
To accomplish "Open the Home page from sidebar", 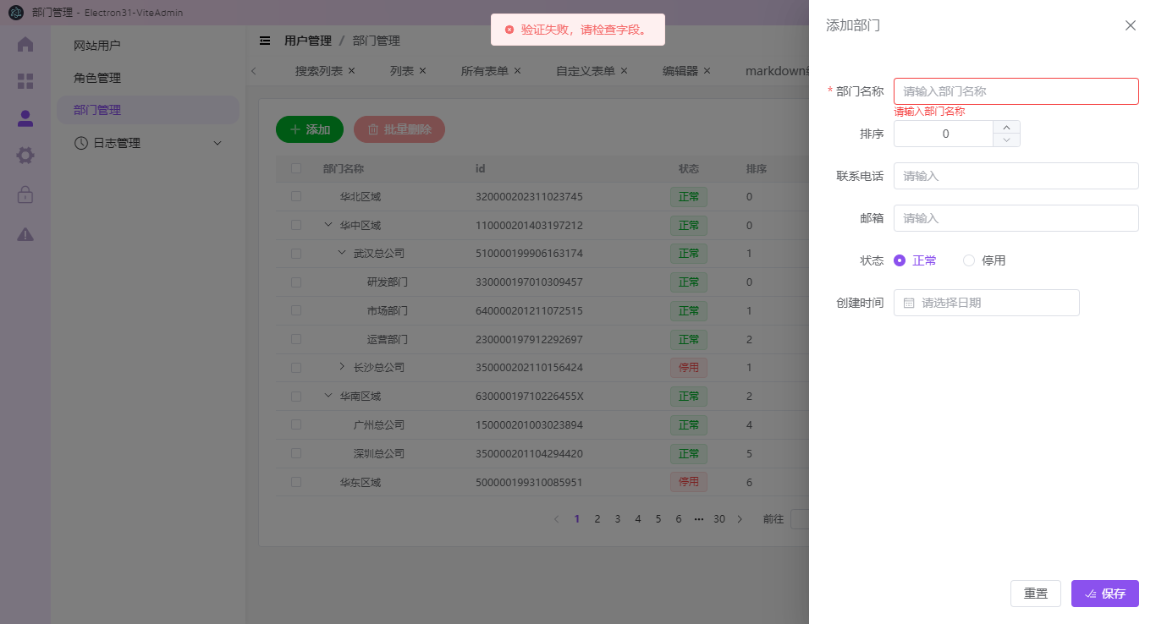I will tap(25, 44).
